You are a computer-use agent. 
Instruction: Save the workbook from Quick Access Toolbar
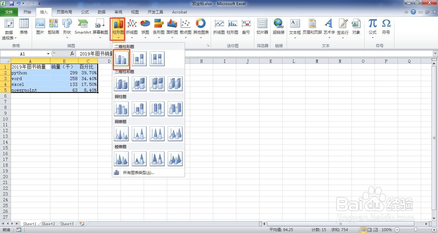[12, 4]
